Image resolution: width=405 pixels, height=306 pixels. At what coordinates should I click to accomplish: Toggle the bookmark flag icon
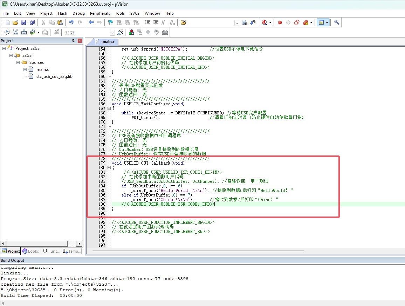coord(110,22)
